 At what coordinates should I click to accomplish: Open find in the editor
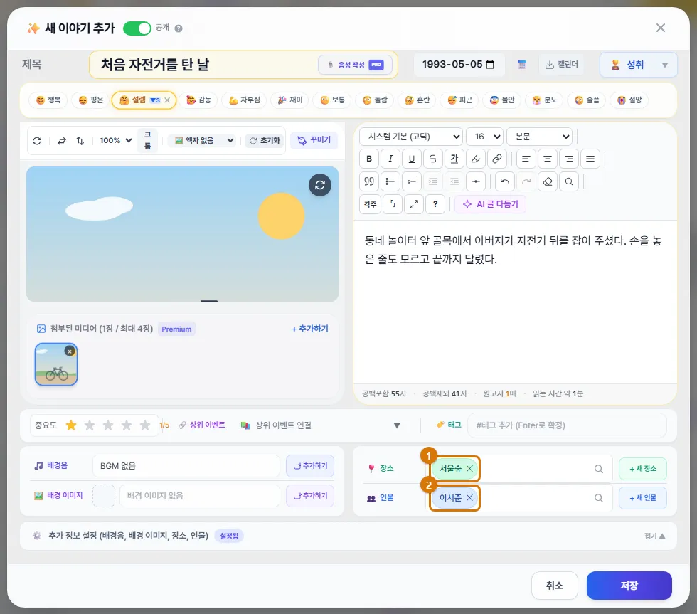569,181
